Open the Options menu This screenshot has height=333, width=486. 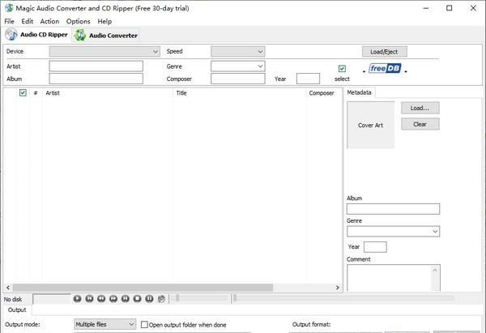click(78, 21)
